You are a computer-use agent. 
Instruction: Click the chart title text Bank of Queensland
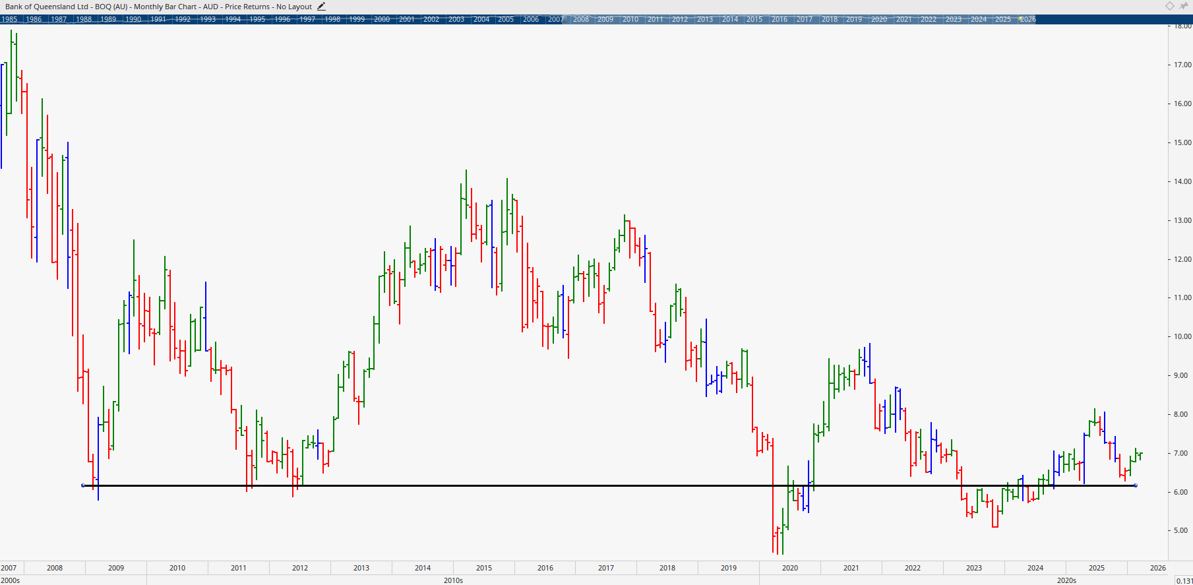coord(46,7)
